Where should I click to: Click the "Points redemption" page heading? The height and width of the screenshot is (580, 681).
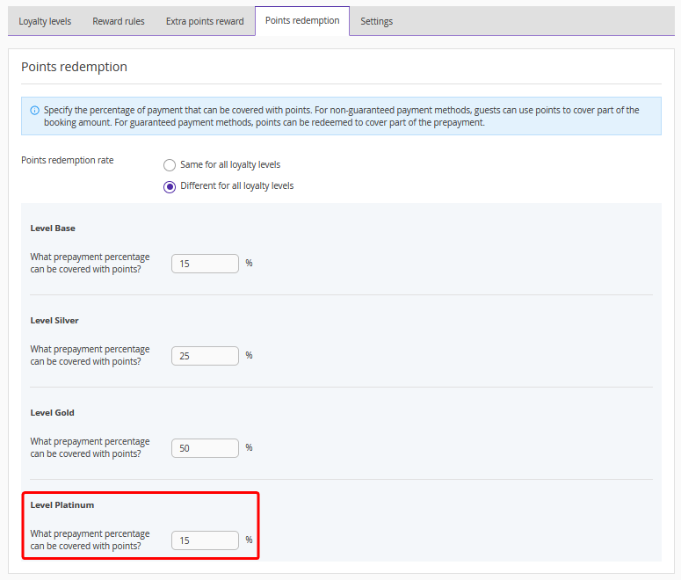click(74, 67)
